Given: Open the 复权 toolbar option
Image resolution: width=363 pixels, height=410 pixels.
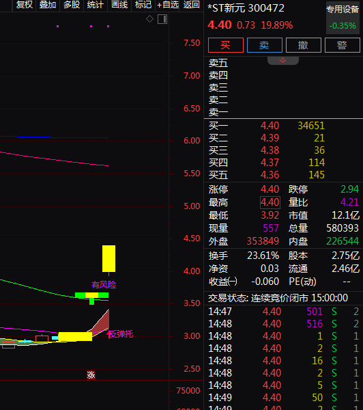Looking at the screenshot, I should point(25,5).
